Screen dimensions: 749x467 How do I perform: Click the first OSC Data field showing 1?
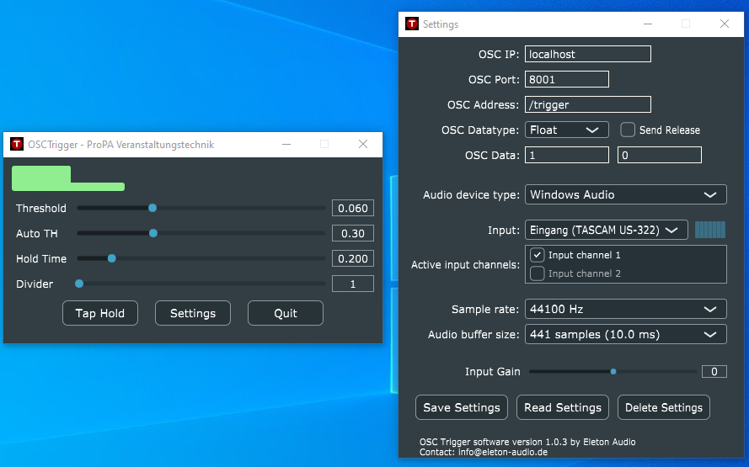tap(566, 155)
